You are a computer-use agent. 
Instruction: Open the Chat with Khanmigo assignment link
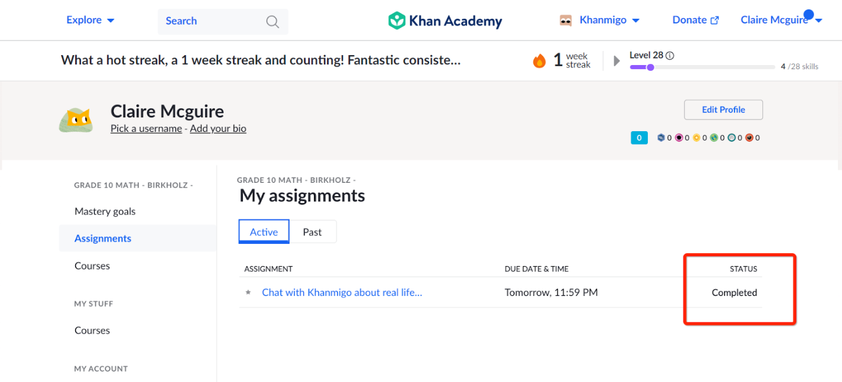342,292
